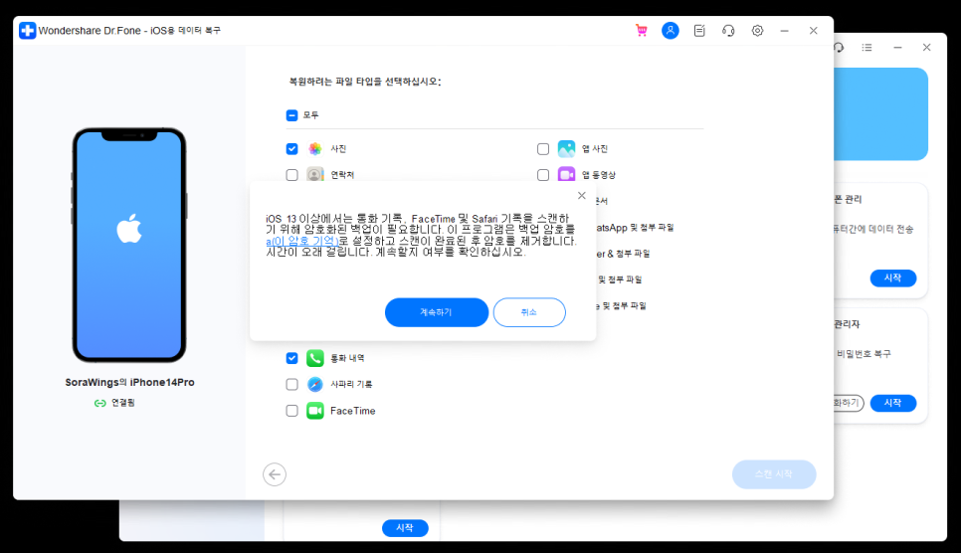
Task: Uncheck the 사진 checkbox
Action: [x=291, y=149]
